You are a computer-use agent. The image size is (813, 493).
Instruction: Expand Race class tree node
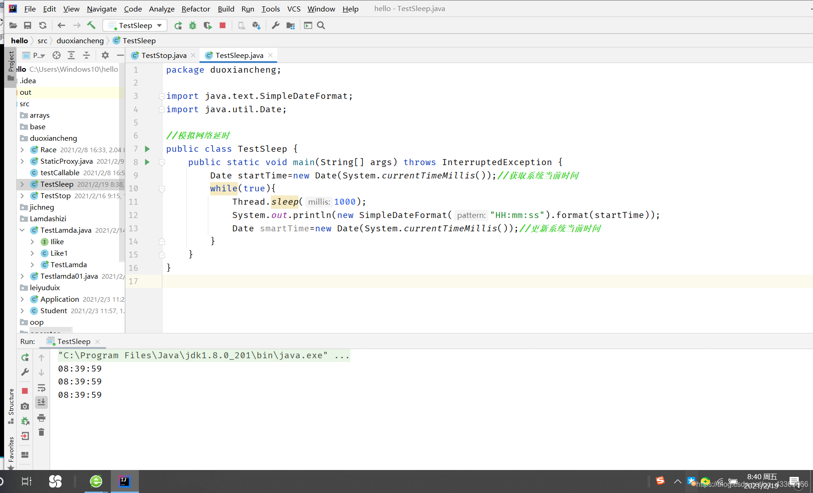point(22,150)
